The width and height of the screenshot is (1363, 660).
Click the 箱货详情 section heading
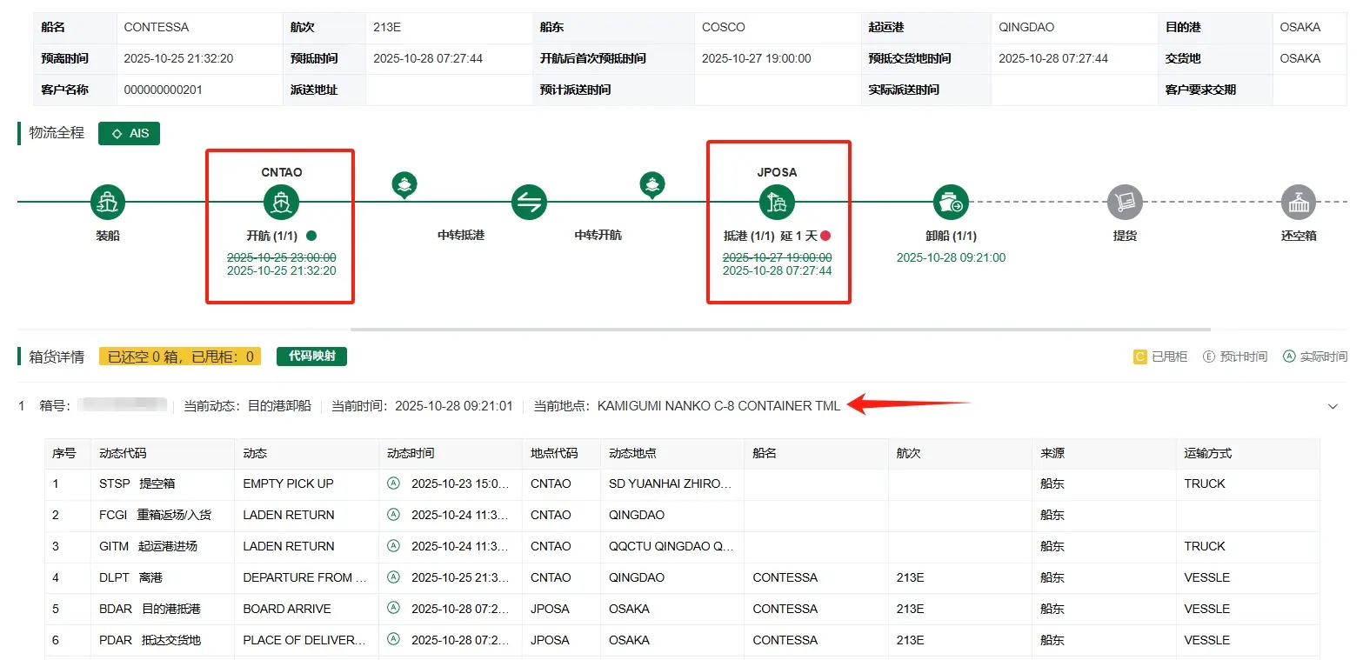click(57, 357)
